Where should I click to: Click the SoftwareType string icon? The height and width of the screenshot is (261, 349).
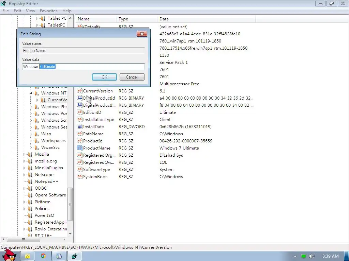click(80, 169)
